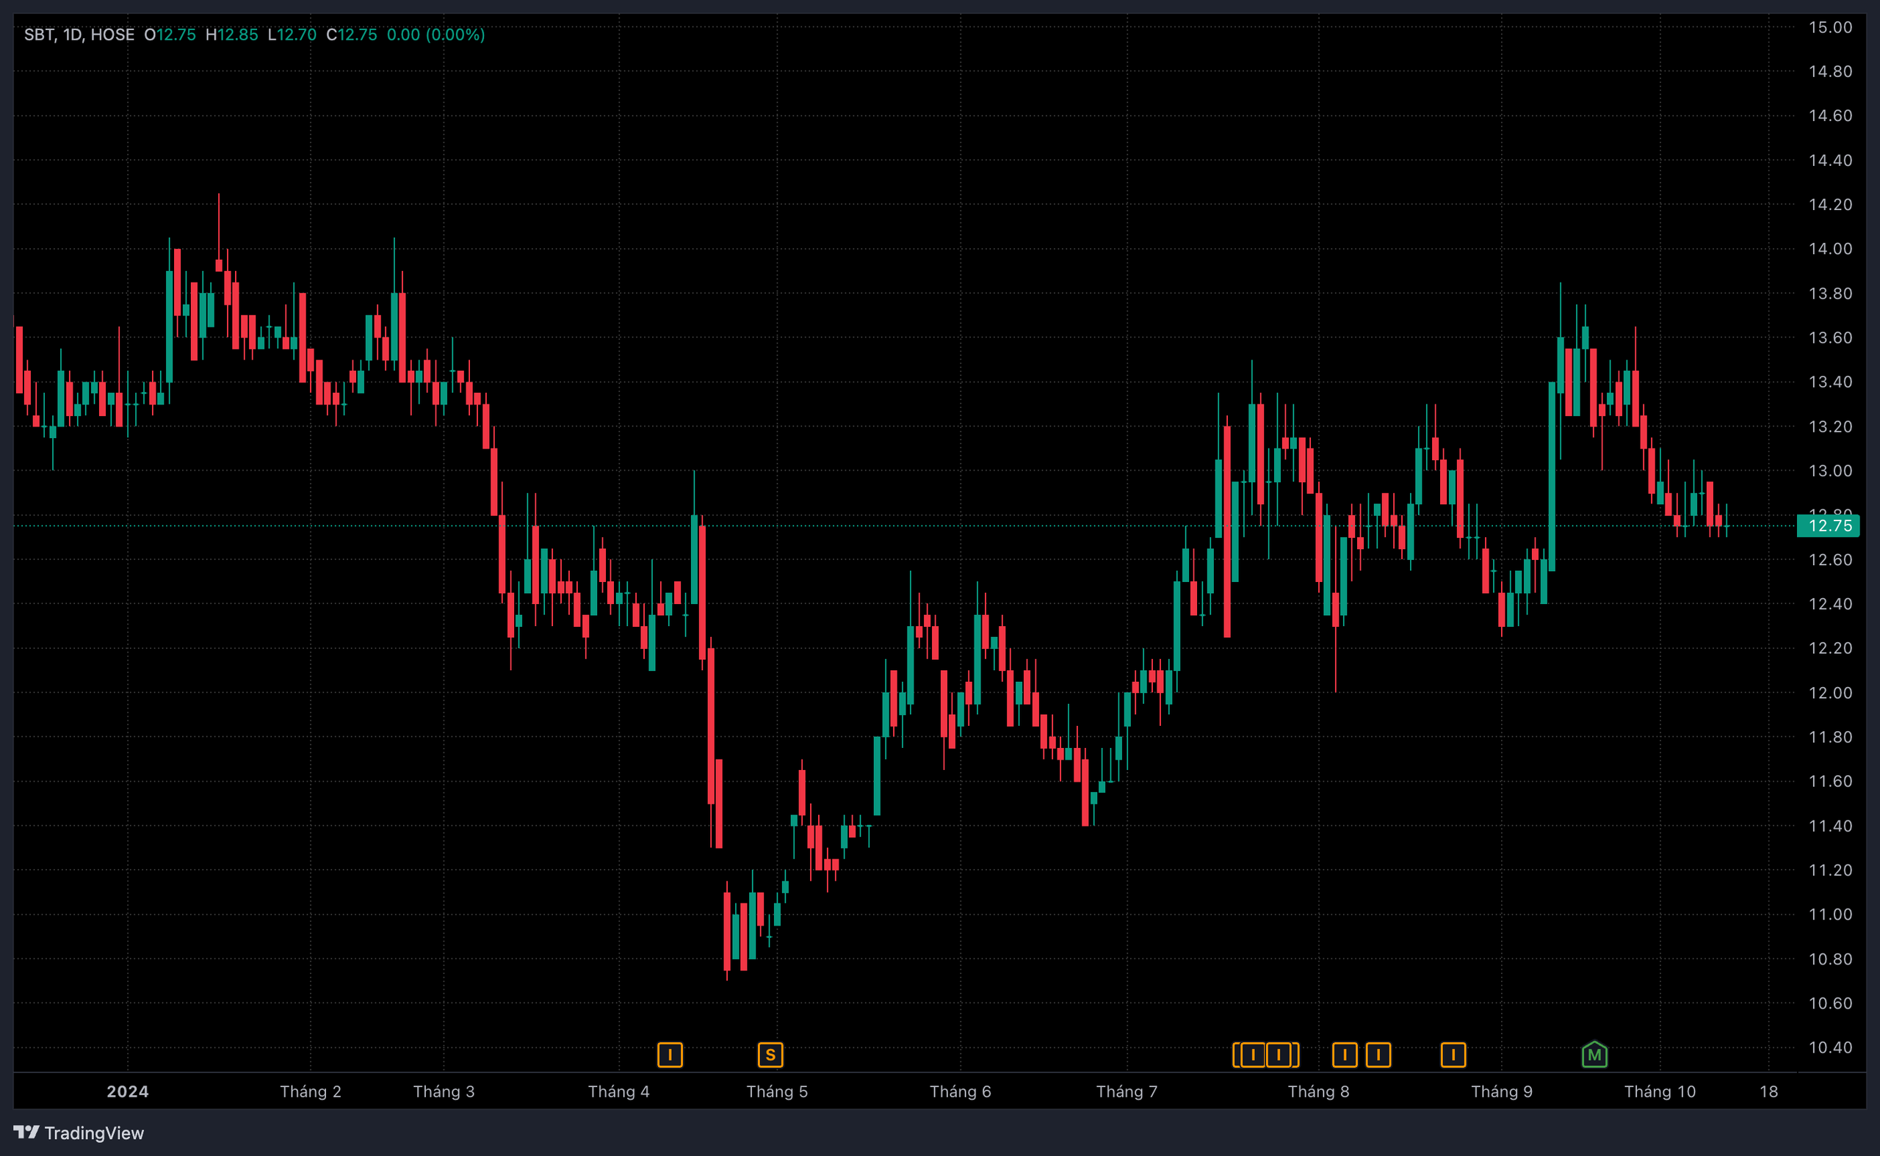
Task: Select the low value L12.70
Action: tap(292, 34)
